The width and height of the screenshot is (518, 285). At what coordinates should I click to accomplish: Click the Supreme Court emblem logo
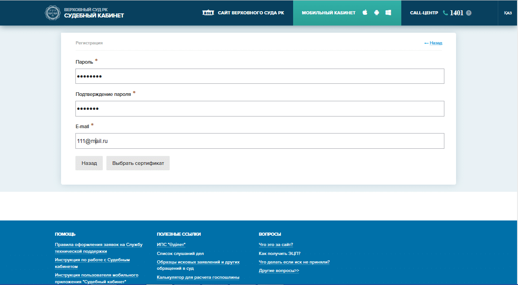[x=53, y=13]
